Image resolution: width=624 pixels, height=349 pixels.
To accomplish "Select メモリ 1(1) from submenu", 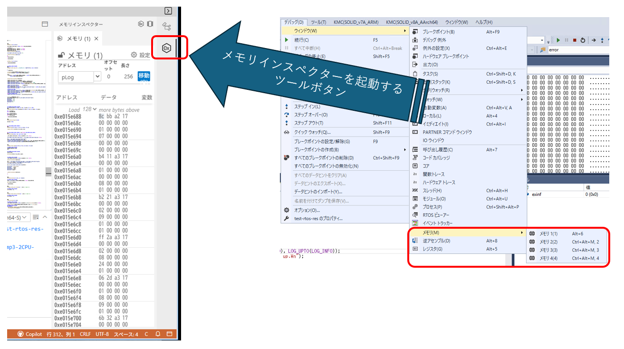I will coord(548,233).
